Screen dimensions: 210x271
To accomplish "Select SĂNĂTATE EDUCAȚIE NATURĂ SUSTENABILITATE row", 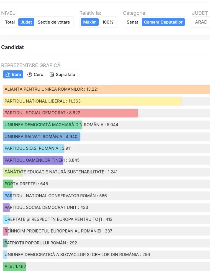I will (106, 172).
